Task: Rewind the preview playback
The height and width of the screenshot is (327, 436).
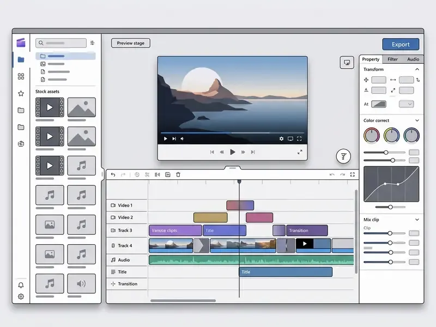Action: tap(222, 152)
